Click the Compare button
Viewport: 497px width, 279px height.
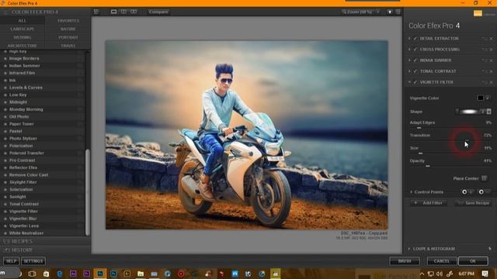158,12
